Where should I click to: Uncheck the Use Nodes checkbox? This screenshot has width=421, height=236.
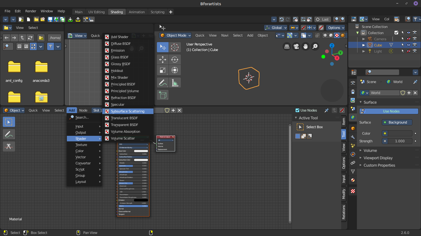click(297, 110)
